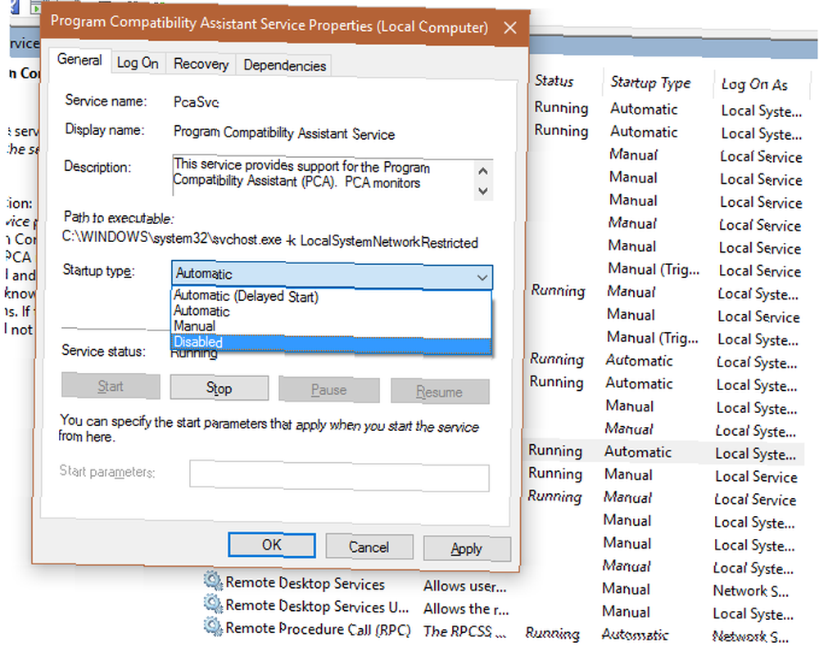Click Network S... in Remote Desktop Services row
Image resolution: width=819 pixels, height=651 pixels.
(x=751, y=591)
